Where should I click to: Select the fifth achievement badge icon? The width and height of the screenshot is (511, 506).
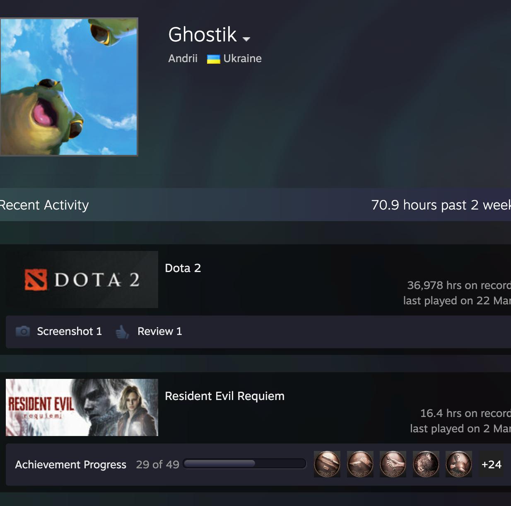click(459, 464)
